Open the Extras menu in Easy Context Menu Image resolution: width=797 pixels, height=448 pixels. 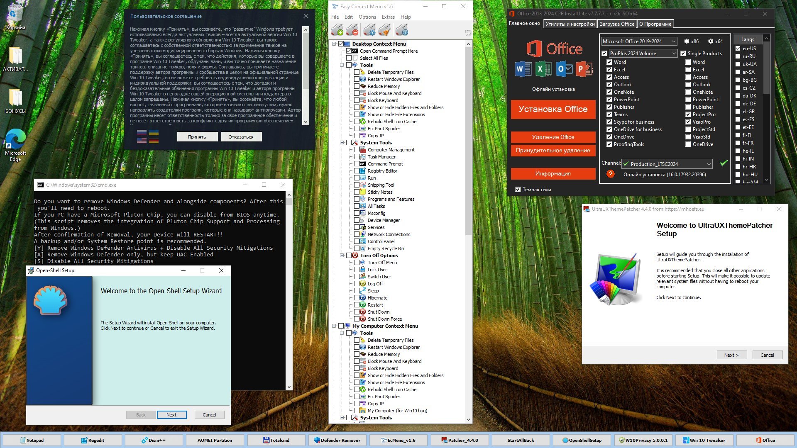click(x=388, y=17)
